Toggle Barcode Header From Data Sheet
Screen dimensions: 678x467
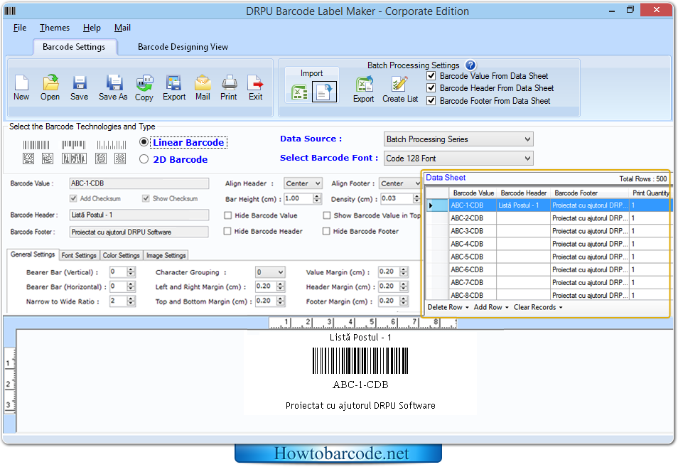tap(431, 88)
